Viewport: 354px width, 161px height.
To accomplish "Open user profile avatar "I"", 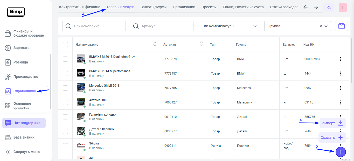I will [343, 7].
